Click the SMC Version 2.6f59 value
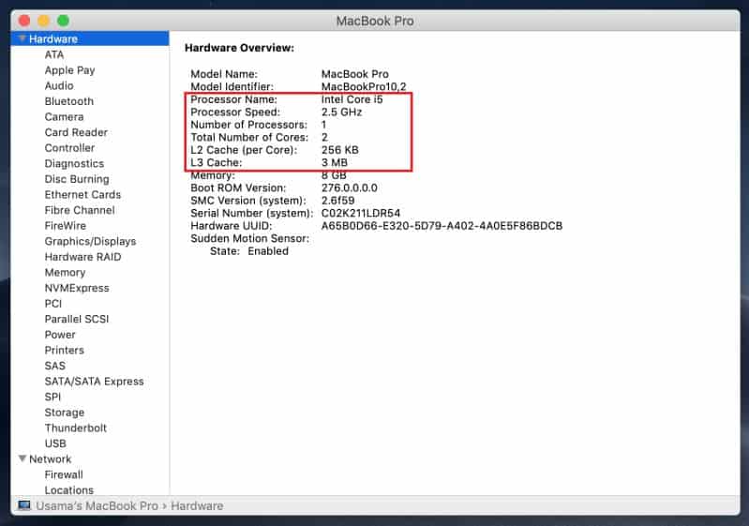 [337, 200]
